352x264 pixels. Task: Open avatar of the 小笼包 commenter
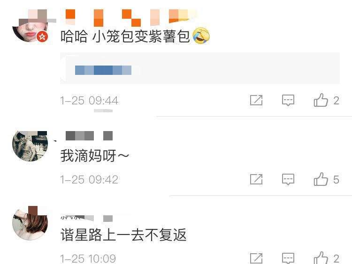pyautogui.click(x=30, y=26)
